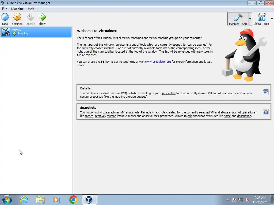Open the Details tool icon
This screenshot has width=274, height=205.
coord(265,92)
